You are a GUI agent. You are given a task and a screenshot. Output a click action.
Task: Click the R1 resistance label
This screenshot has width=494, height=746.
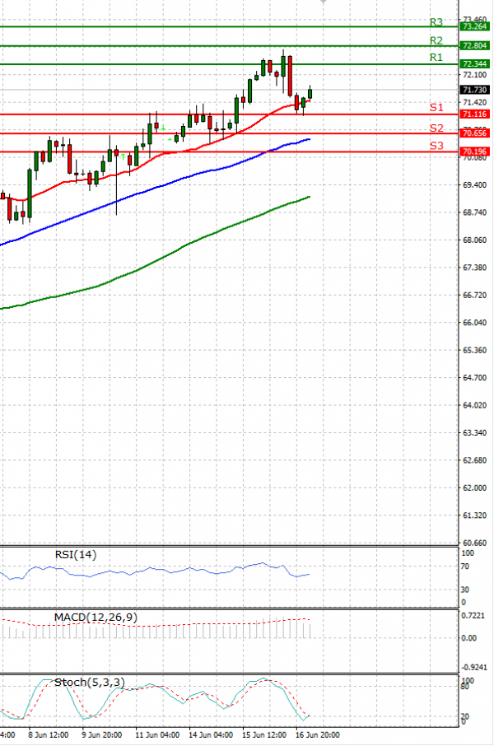click(x=436, y=58)
